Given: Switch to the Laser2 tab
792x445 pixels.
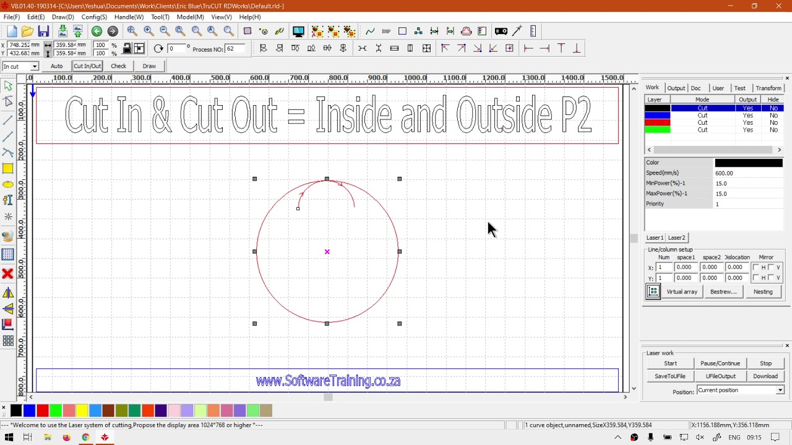Looking at the screenshot, I should pos(676,238).
